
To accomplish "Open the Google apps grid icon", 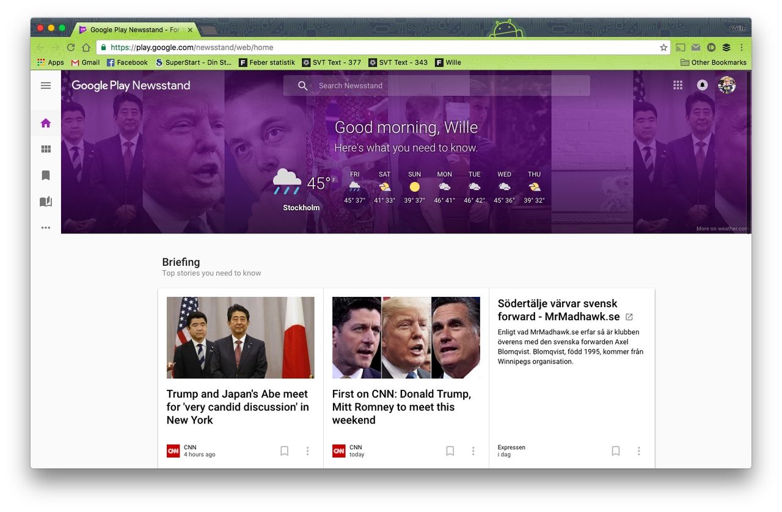I will pos(678,85).
